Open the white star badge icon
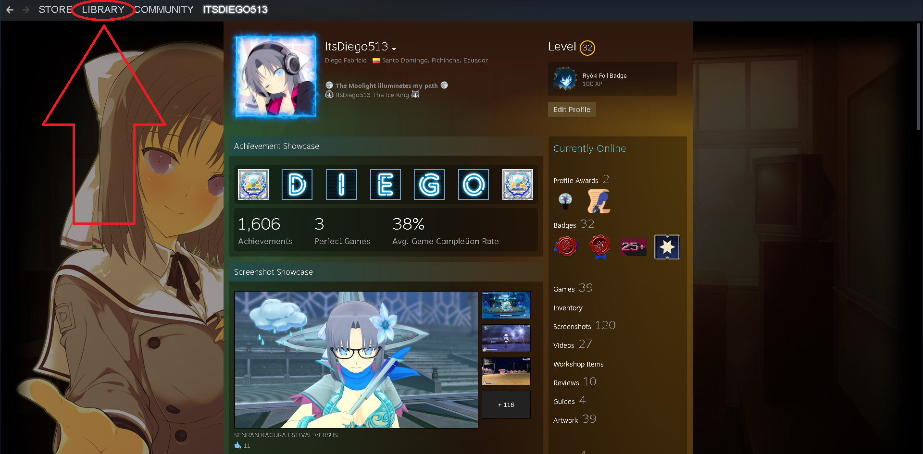The width and height of the screenshot is (923, 454). tap(667, 246)
